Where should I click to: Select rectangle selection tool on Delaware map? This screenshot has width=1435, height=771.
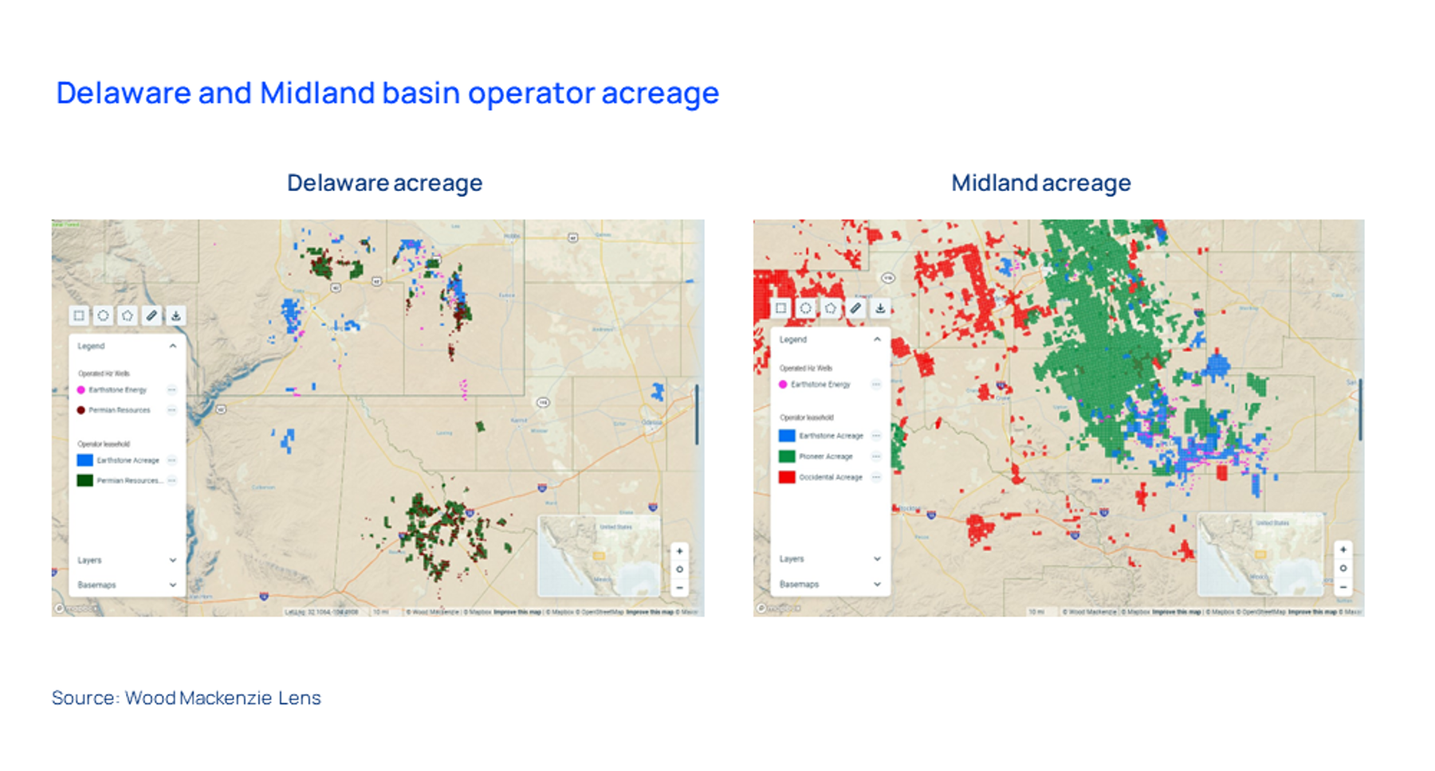[x=79, y=315]
